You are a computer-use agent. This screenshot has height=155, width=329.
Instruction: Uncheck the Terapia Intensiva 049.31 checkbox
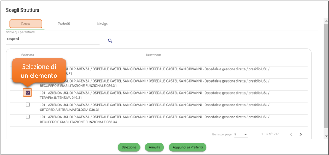(x=28, y=92)
